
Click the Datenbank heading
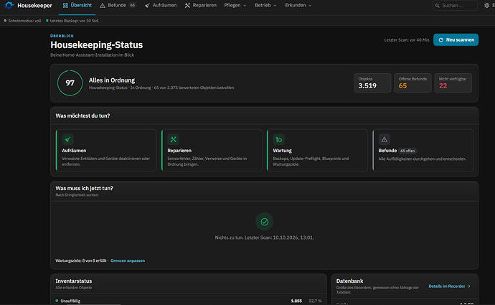[x=349, y=281]
